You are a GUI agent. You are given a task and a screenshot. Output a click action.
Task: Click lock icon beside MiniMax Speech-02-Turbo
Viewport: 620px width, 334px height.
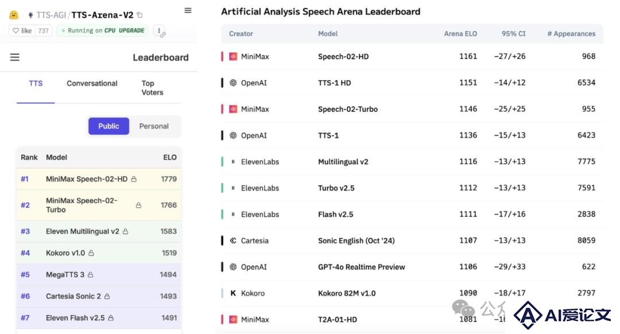click(138, 205)
